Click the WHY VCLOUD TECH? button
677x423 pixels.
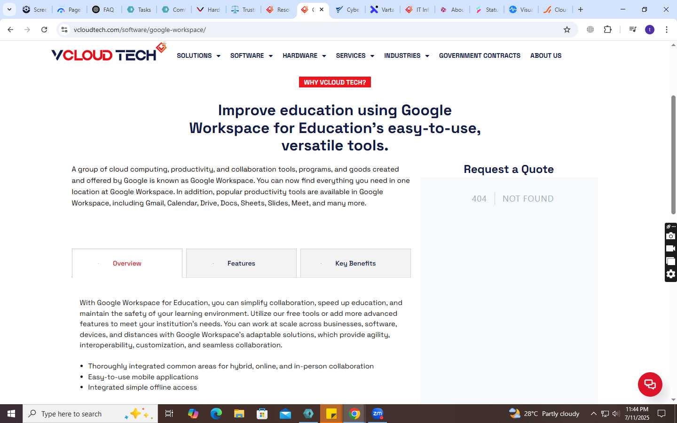[335, 82]
